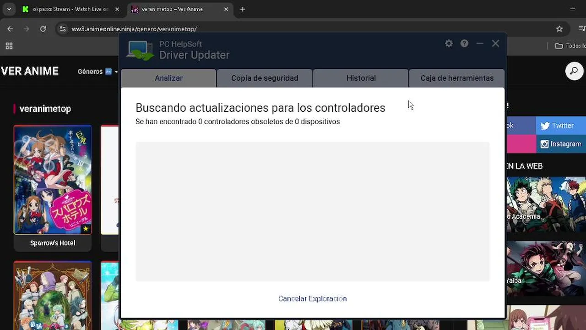Image resolution: width=586 pixels, height=330 pixels.
Task: Open the Kimetsu no Yaiba thumbnail
Action: tap(546, 269)
